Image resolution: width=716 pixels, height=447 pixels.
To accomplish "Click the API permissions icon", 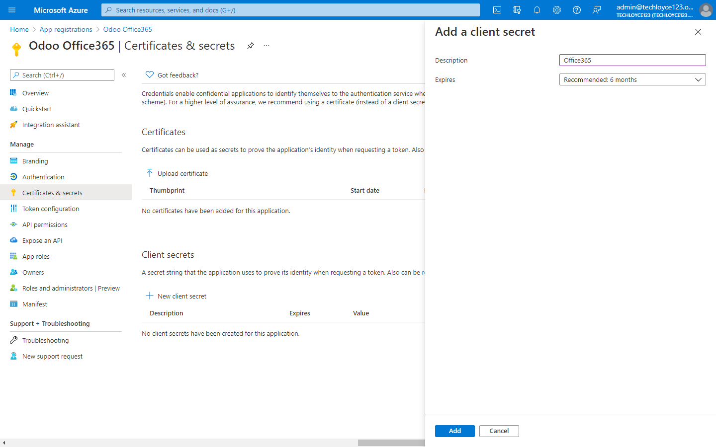I will coord(13,224).
